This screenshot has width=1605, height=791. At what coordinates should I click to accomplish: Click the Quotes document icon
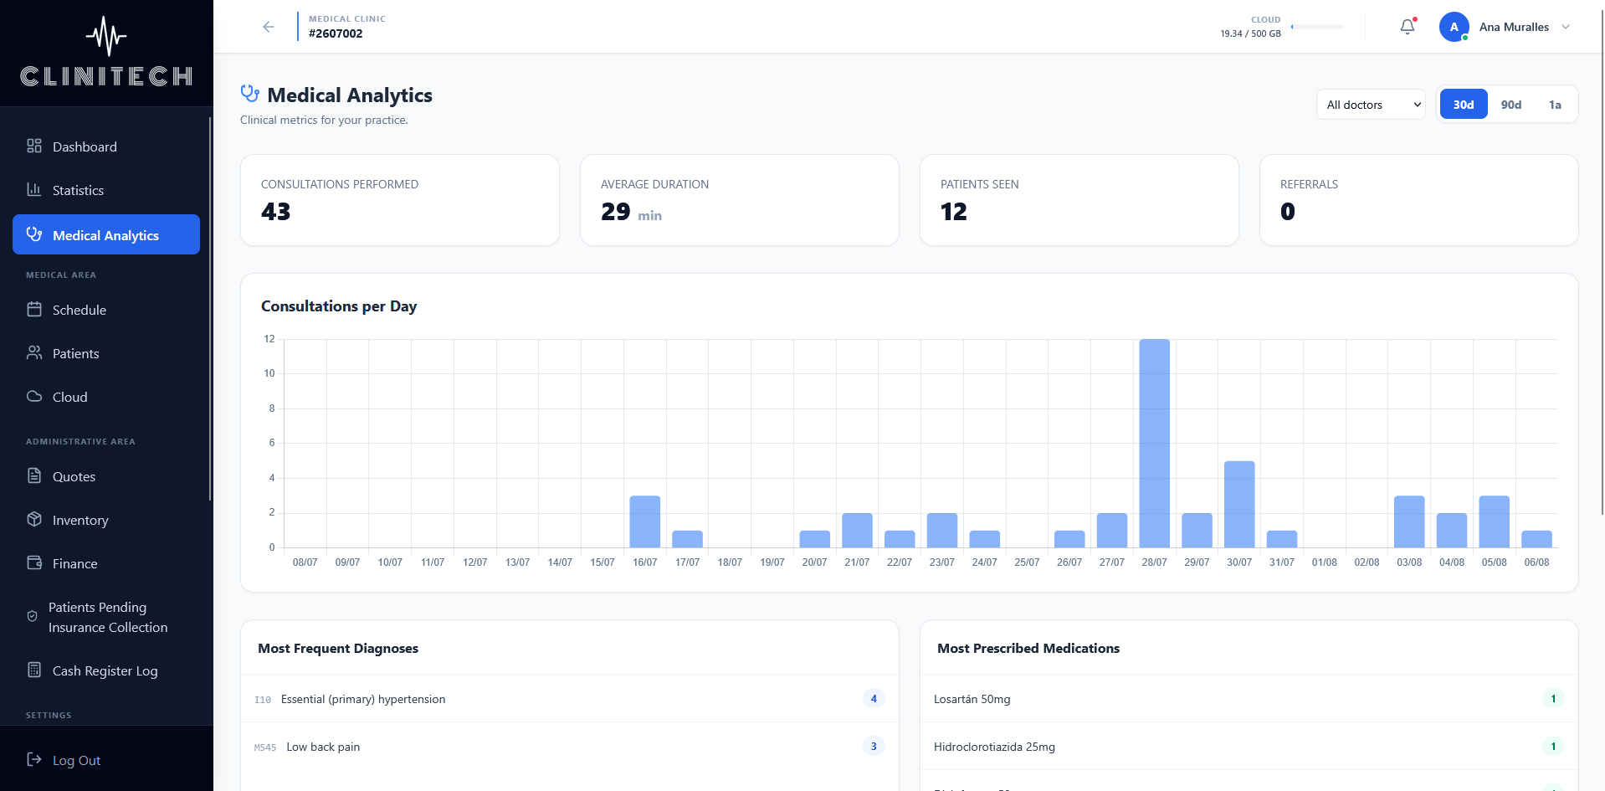click(x=34, y=476)
